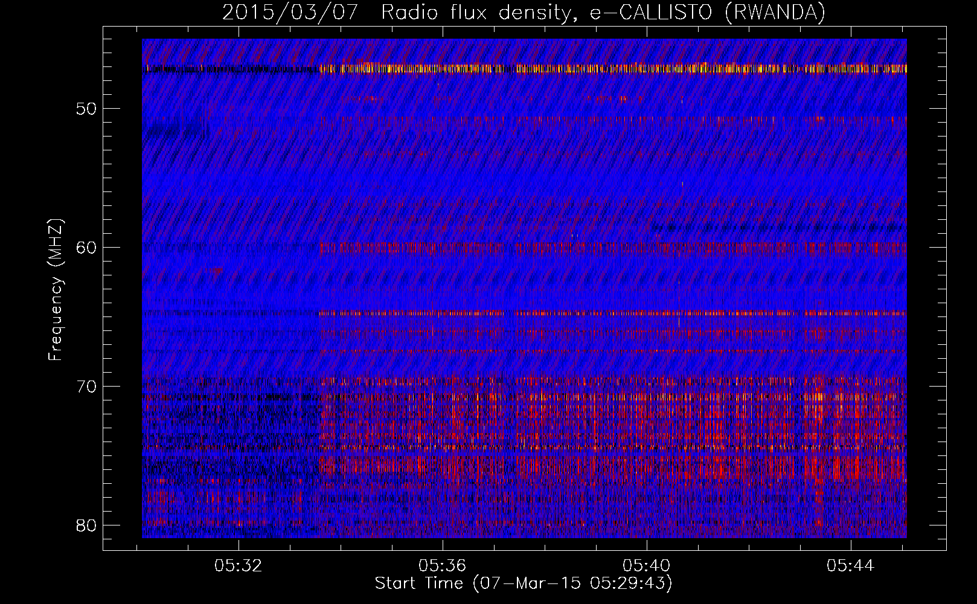Select the '80' frequency axis tick label
The width and height of the screenshot is (977, 604).
tap(87, 525)
